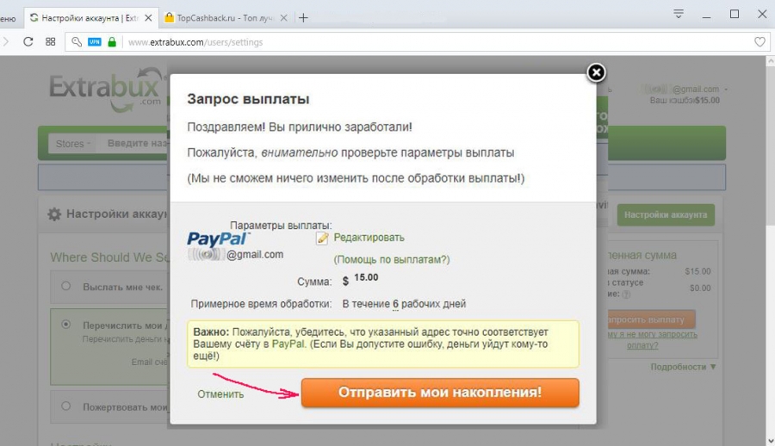Image resolution: width=775 pixels, height=446 pixels.
Task: Maximize the browser window
Action: pos(735,15)
